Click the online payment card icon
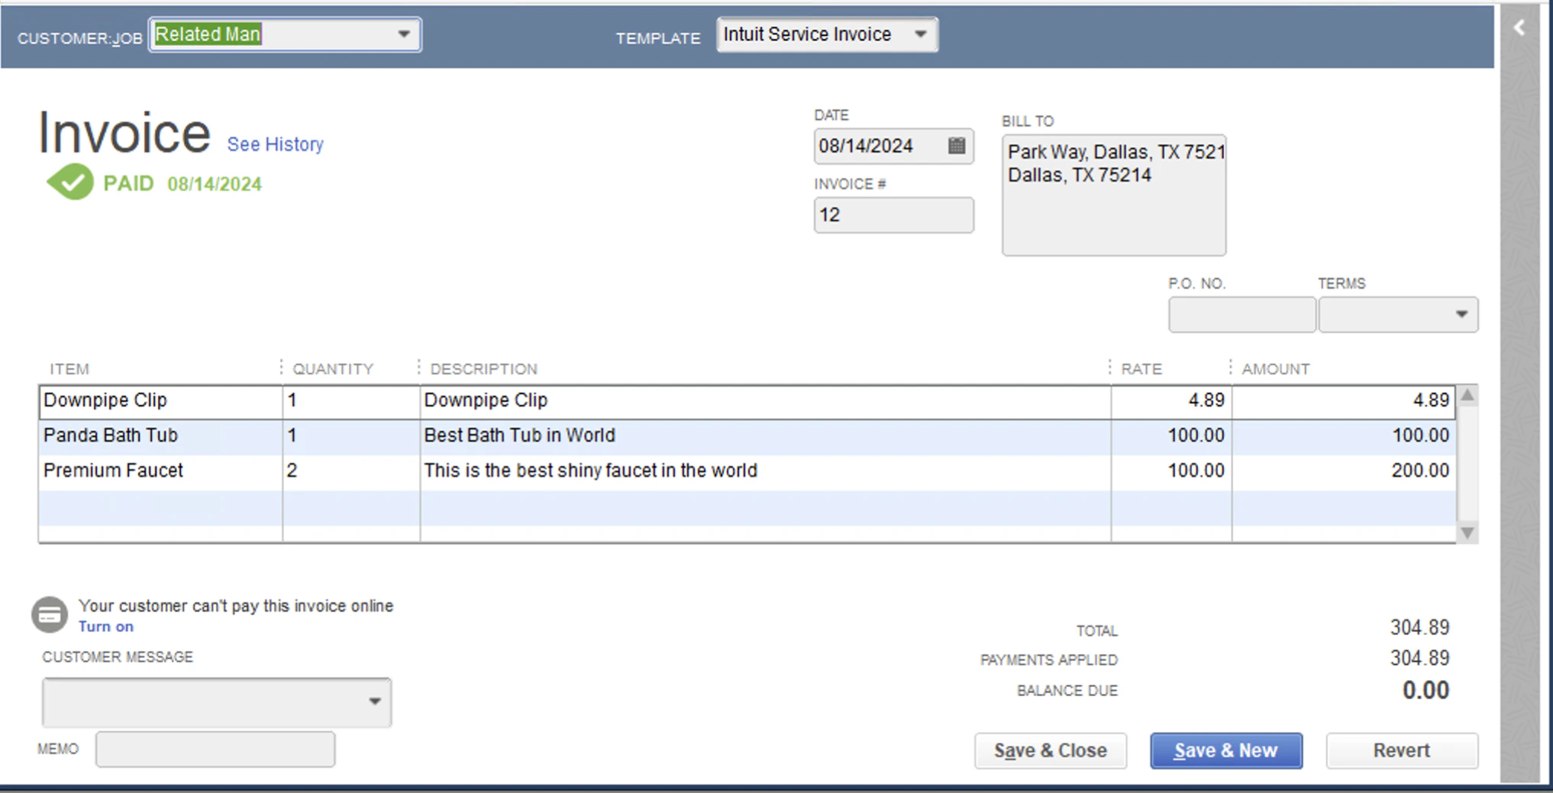The width and height of the screenshot is (1553, 793). click(x=50, y=615)
